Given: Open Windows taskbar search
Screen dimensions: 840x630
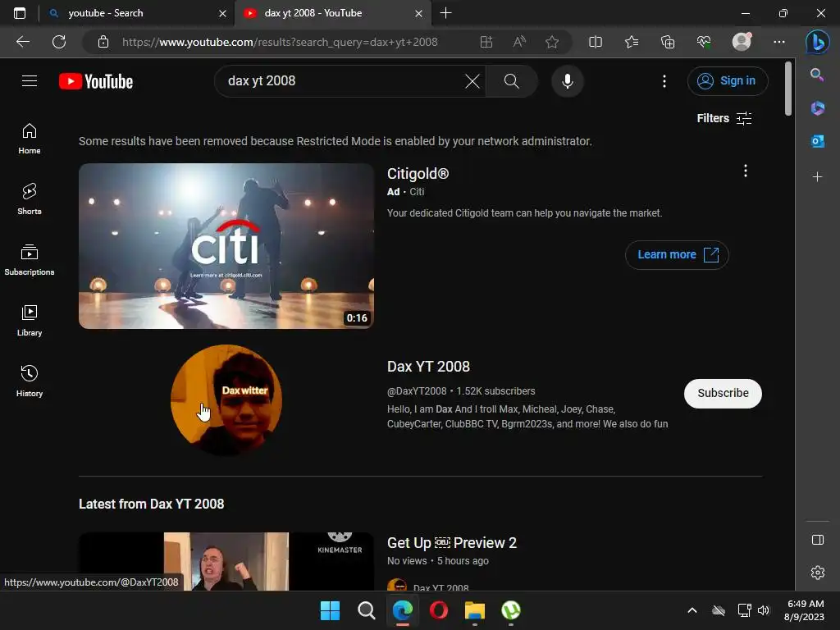Looking at the screenshot, I should (x=367, y=610).
